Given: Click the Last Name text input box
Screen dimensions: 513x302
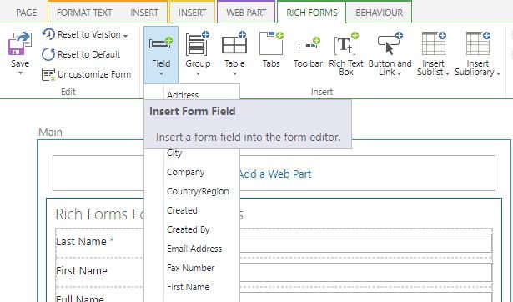Looking at the screenshot, I should coord(365,243).
